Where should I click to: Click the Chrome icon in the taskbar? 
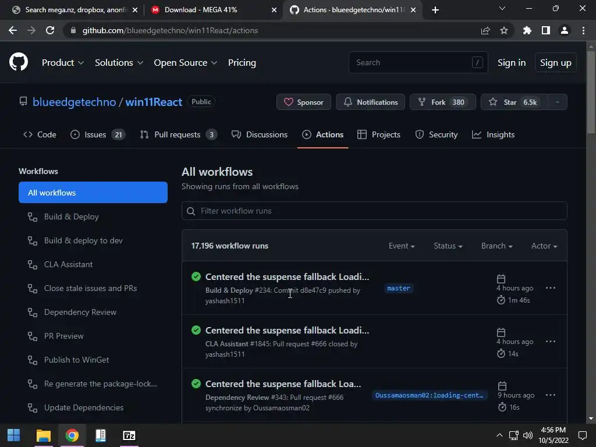tap(72, 435)
